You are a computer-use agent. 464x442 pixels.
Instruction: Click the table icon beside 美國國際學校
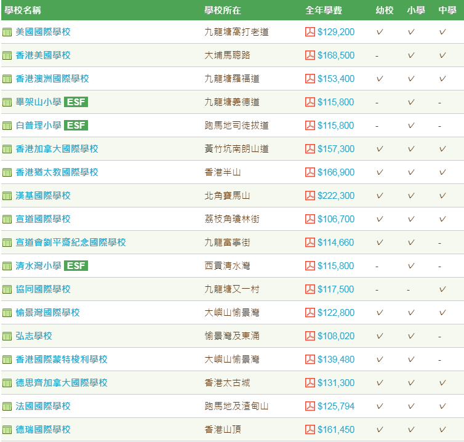point(7,32)
